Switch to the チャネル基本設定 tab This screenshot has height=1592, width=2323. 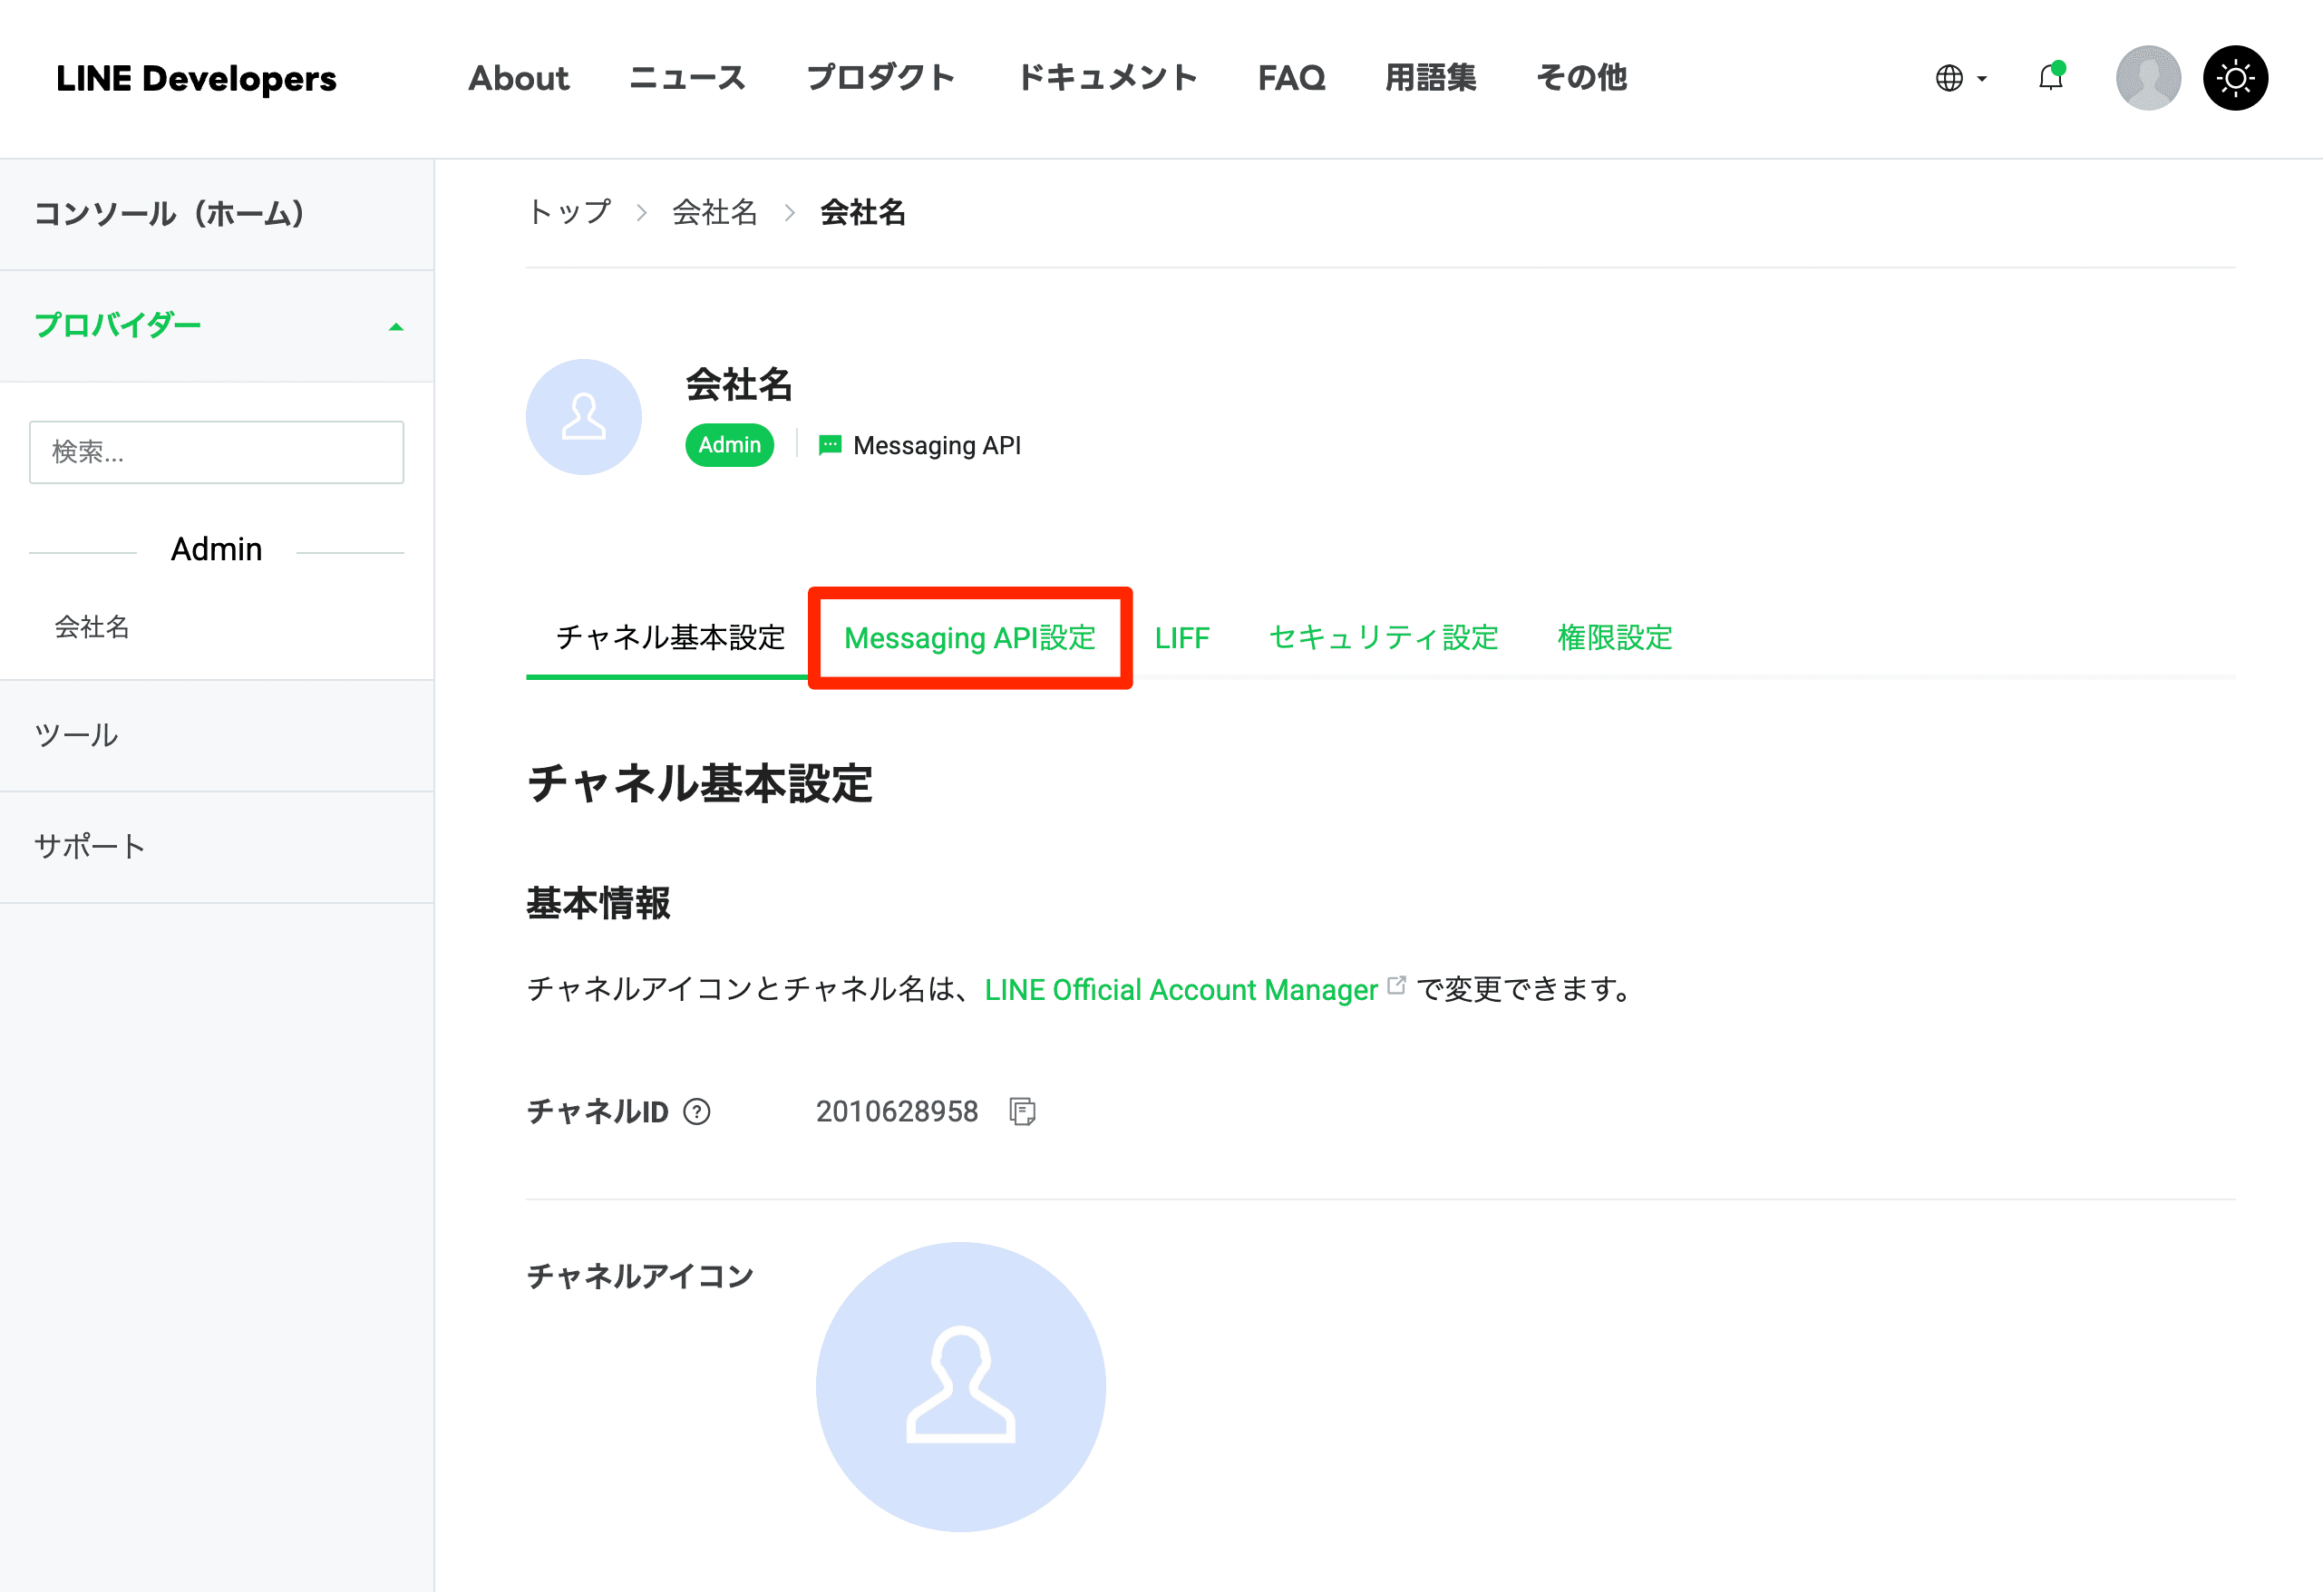(670, 637)
